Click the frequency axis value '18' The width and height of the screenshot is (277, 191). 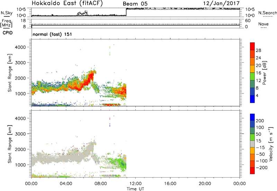tap(23, 21)
